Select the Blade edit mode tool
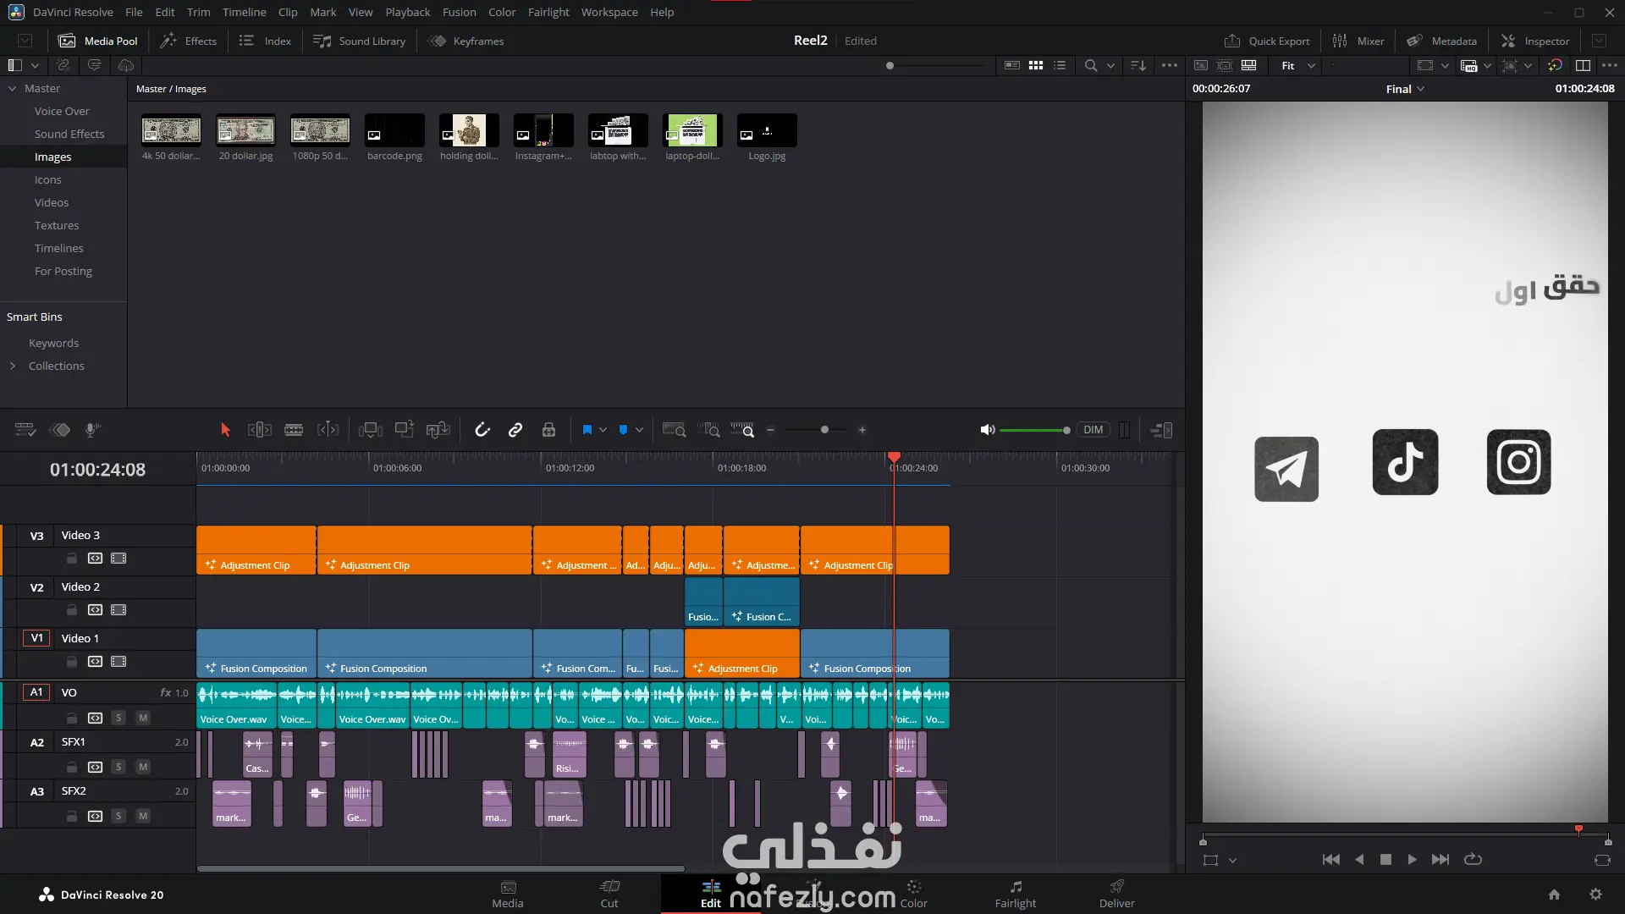This screenshot has height=914, width=1625. coord(294,430)
